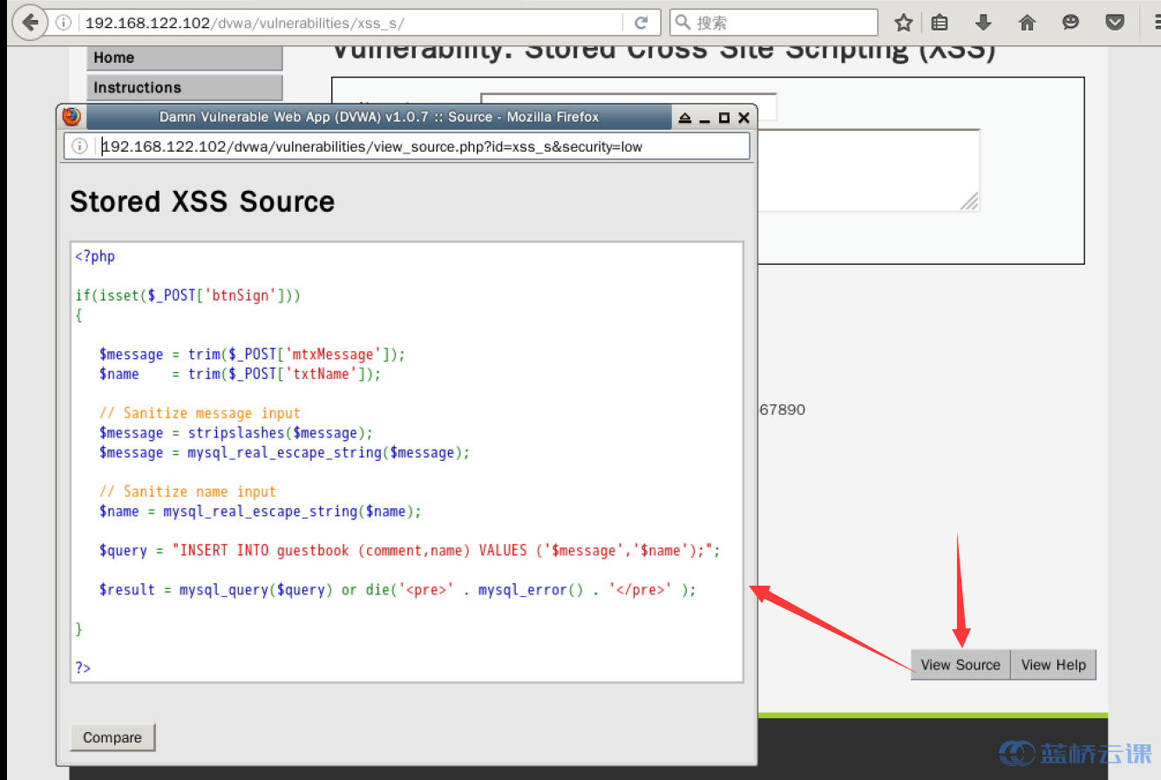The width and height of the screenshot is (1161, 780).
Task: Shade the source popup with the eject-style button
Action: [685, 118]
